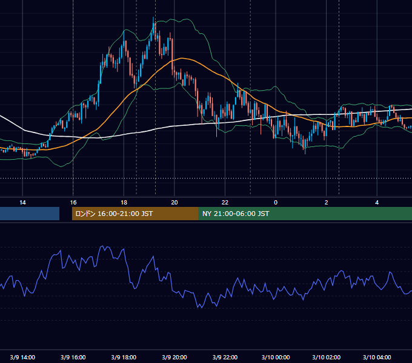Click the blue dashed vertical line after 2:00
412x363 pixels.
coord(339,97)
